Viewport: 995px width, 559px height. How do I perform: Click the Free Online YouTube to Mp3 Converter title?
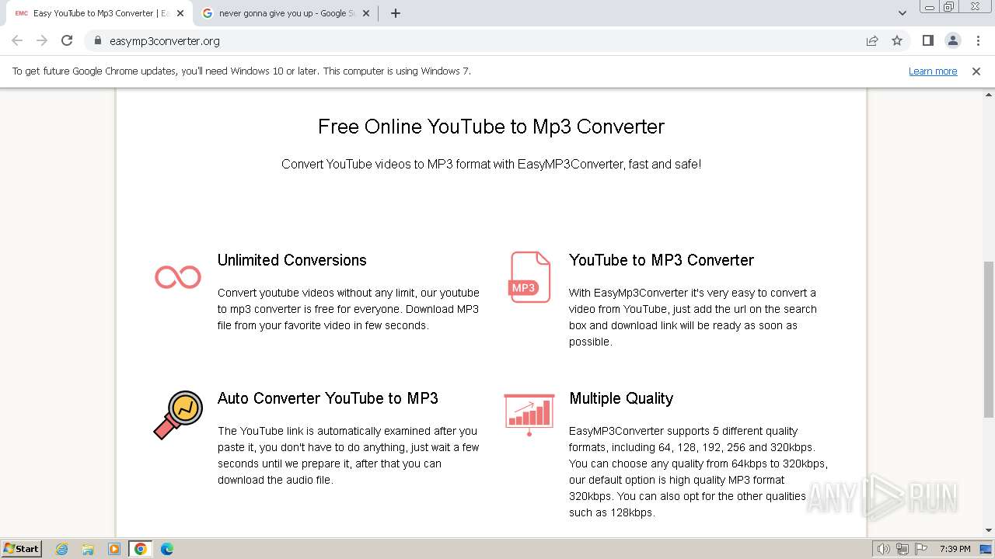pos(491,127)
